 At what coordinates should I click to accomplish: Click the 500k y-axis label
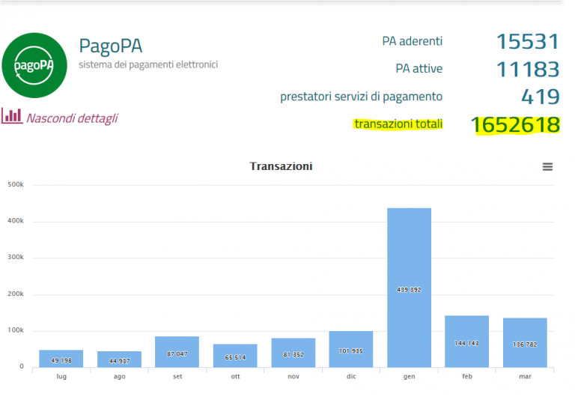pos(16,184)
